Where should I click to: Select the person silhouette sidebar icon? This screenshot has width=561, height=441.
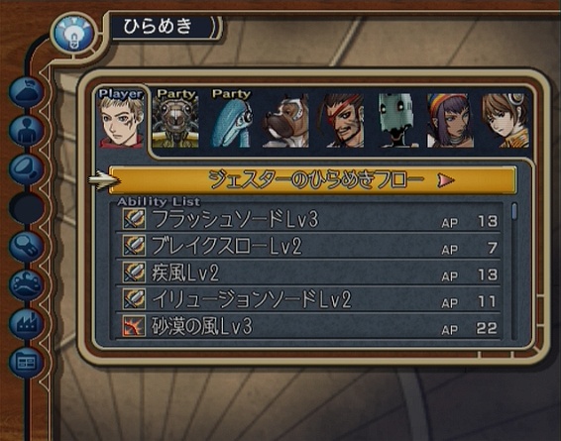(27, 130)
